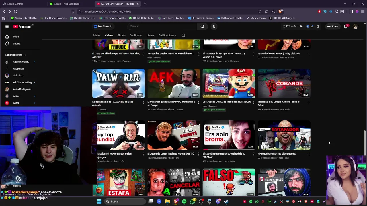Reload the page

(x=15, y=11)
